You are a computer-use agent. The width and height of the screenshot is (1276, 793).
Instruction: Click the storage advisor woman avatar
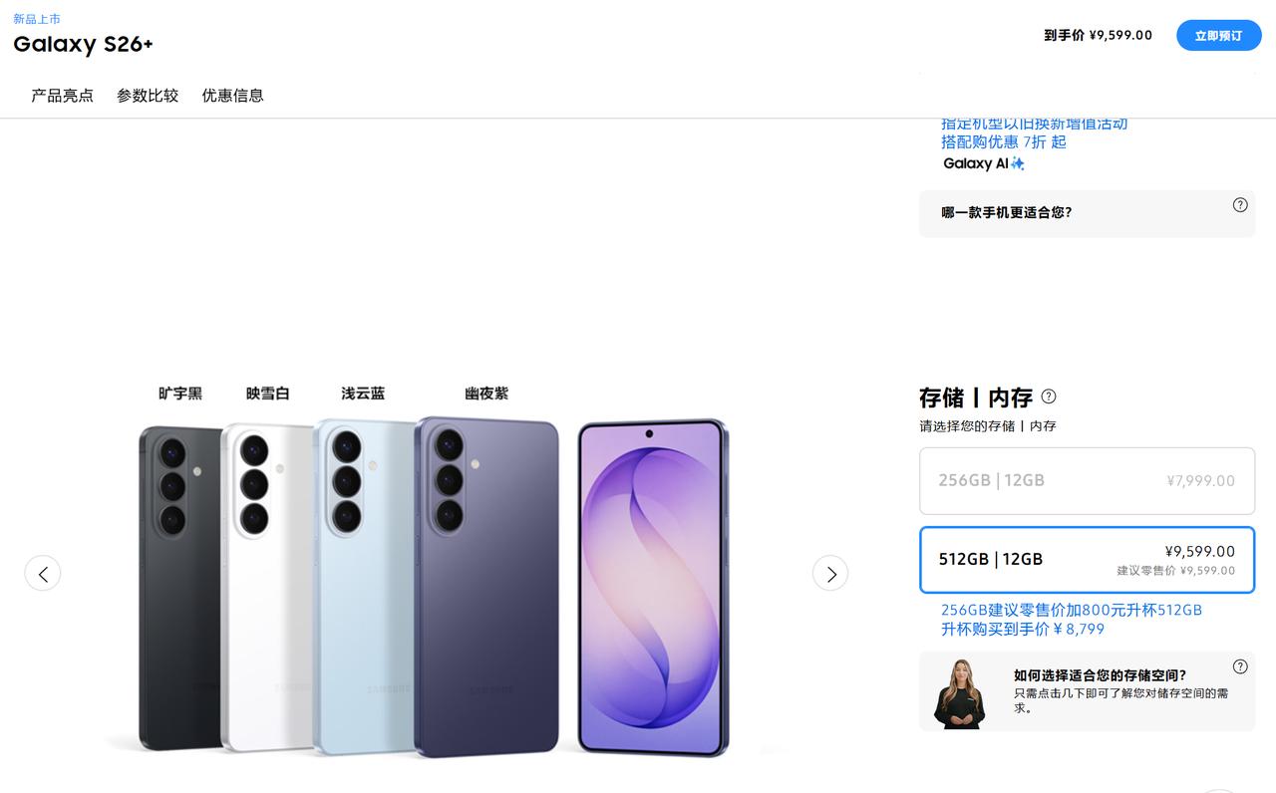click(x=960, y=693)
